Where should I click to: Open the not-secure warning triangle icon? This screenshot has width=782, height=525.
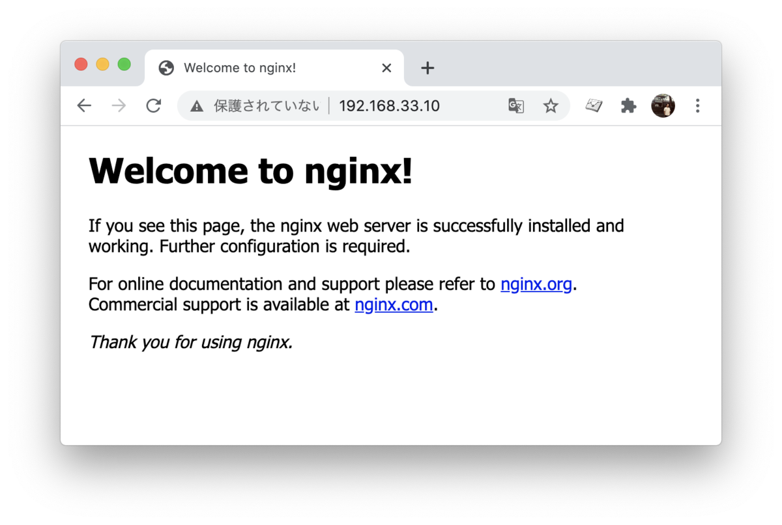coord(197,106)
